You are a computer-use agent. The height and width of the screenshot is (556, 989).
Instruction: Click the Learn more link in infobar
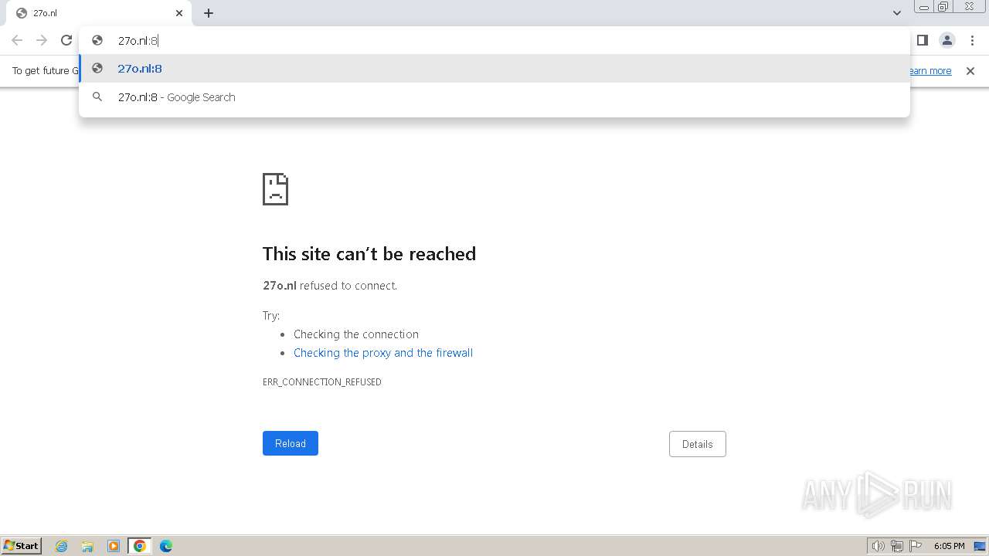tap(930, 71)
